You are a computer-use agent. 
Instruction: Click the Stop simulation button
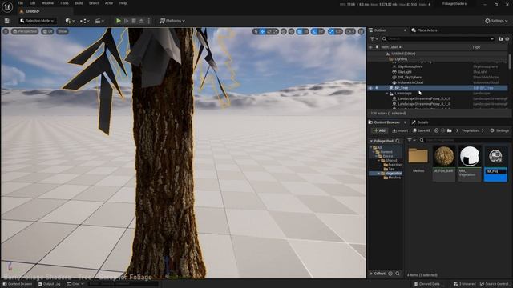134,21
